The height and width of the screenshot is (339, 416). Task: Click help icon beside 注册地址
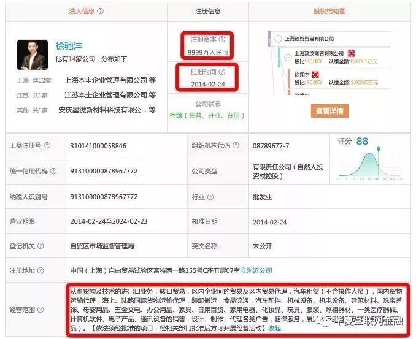40,270
